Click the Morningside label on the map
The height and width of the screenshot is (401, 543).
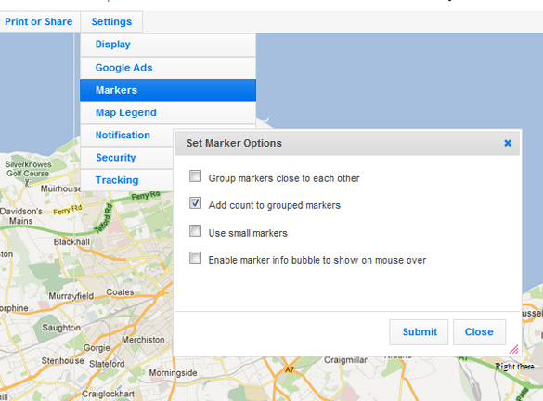173,373
